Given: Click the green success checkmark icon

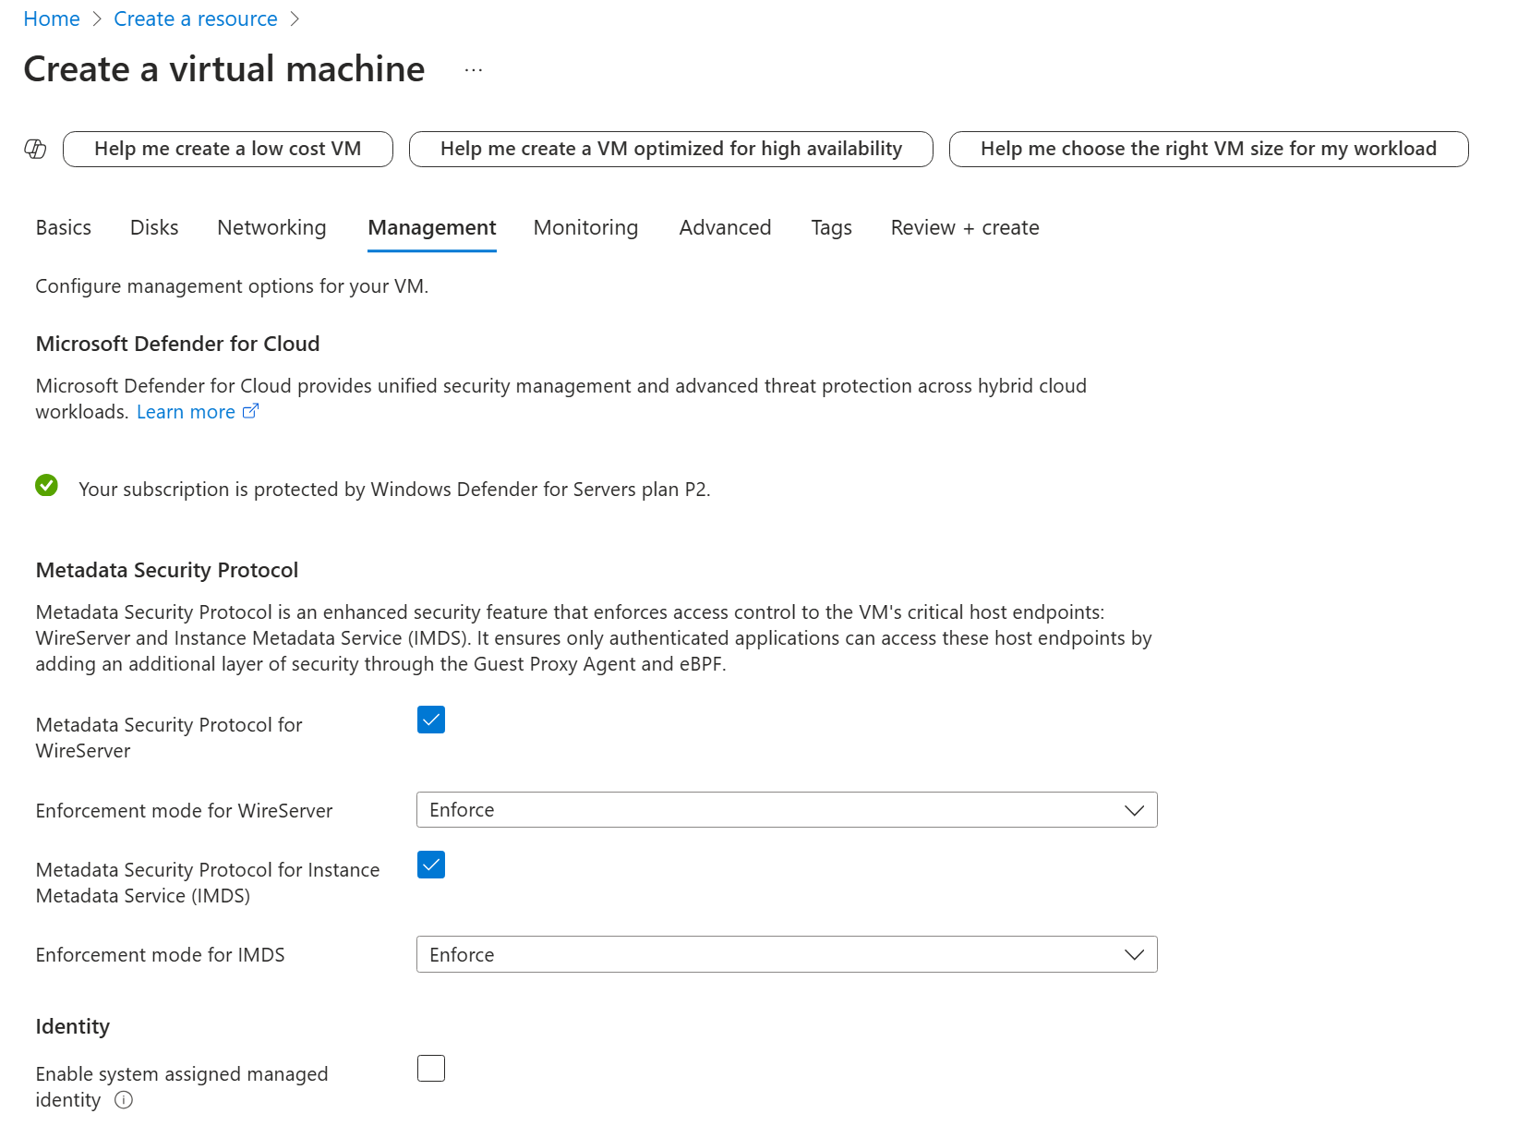Looking at the screenshot, I should pyautogui.click(x=46, y=485).
